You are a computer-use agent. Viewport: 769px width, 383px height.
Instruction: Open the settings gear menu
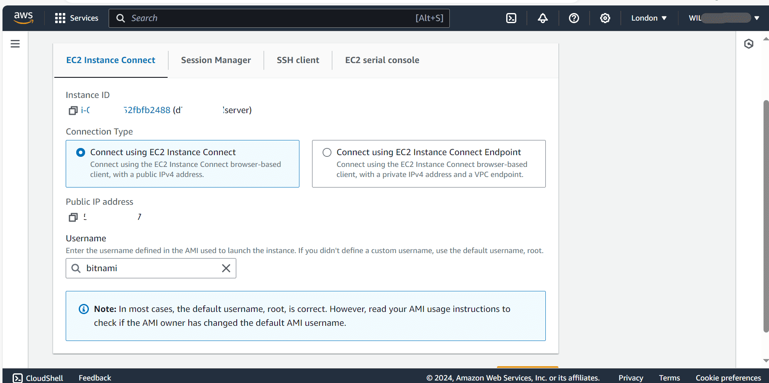pyautogui.click(x=605, y=18)
